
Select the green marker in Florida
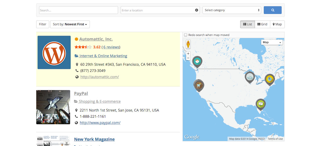click(261, 104)
